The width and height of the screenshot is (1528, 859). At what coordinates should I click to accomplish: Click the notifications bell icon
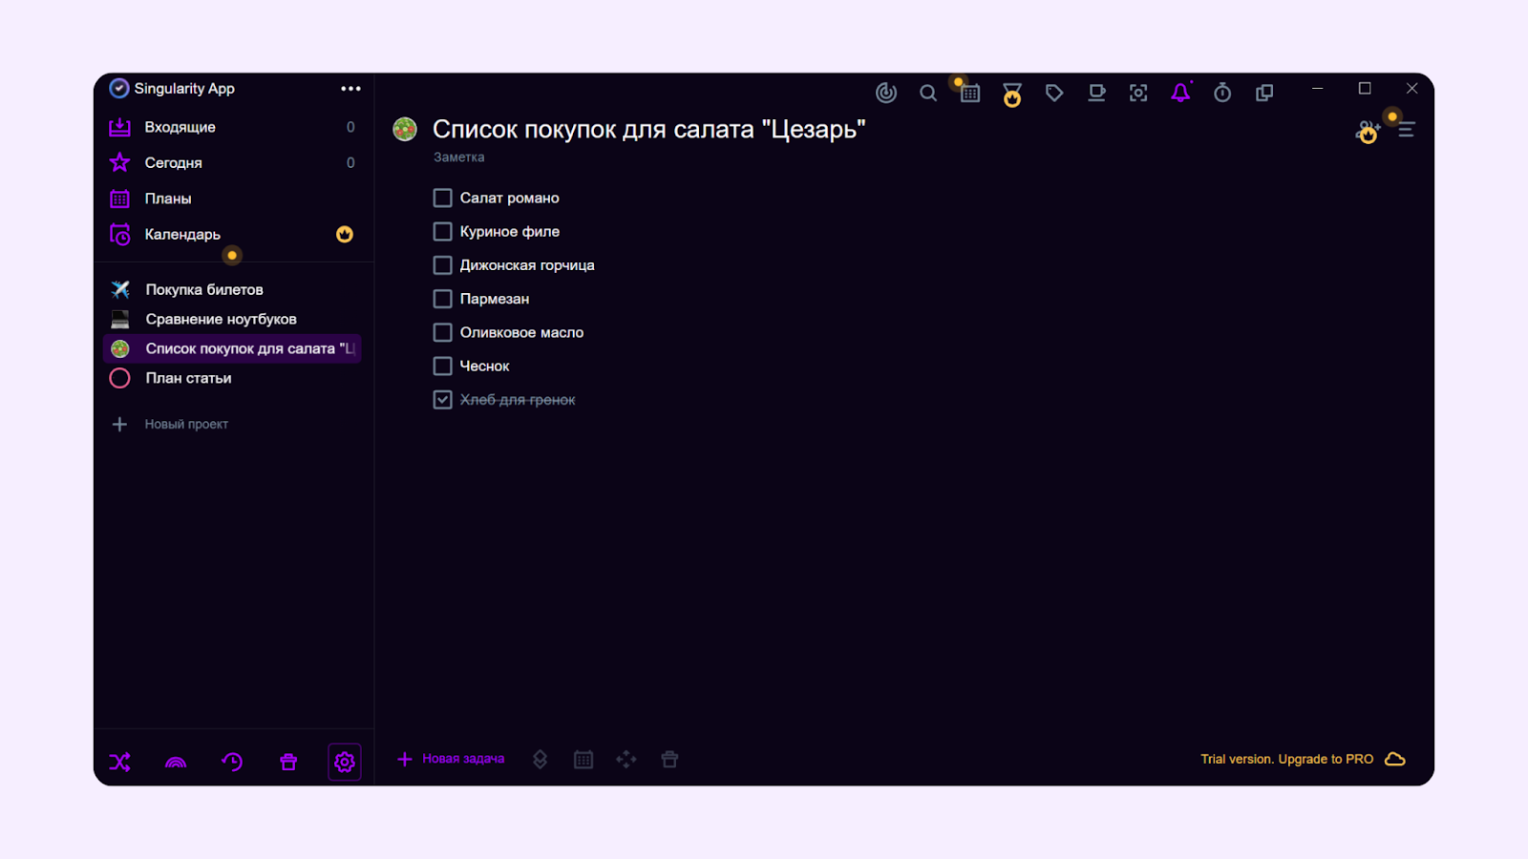tap(1180, 93)
